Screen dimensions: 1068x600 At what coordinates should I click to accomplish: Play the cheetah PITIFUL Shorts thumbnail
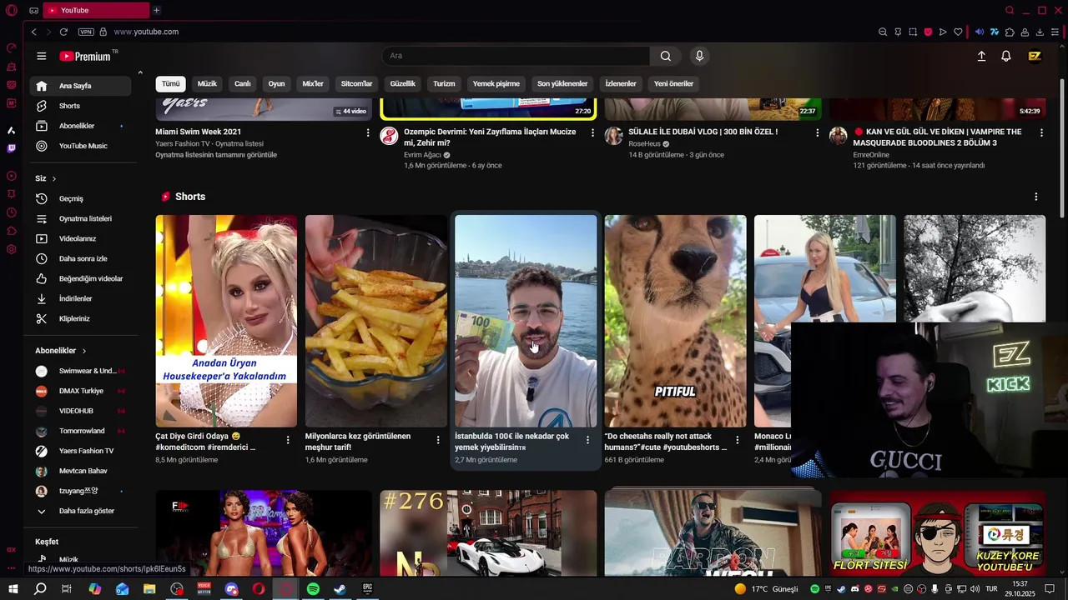tap(675, 321)
